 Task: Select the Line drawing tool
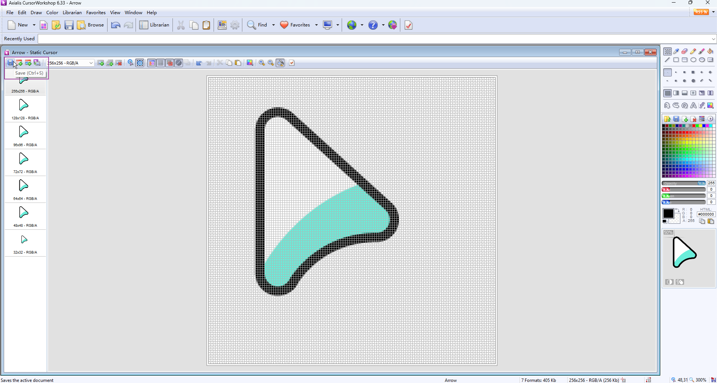(667, 60)
